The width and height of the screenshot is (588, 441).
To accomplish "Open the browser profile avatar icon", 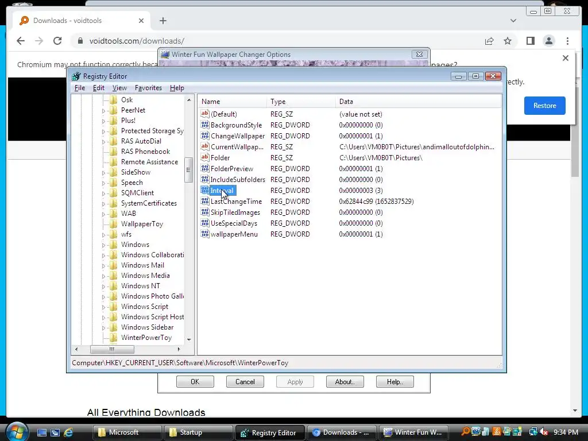I will [548, 41].
